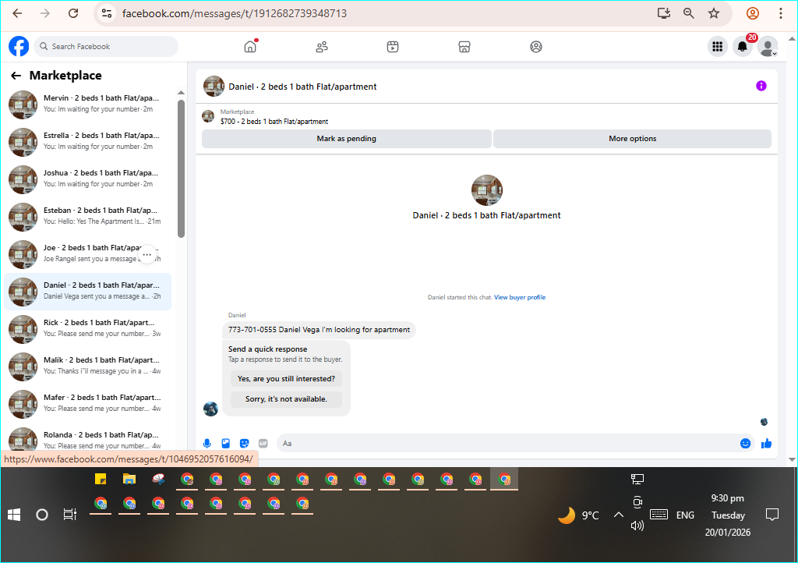798x563 pixels.
Task: Open Task View on taskbar
Action: pos(69,515)
